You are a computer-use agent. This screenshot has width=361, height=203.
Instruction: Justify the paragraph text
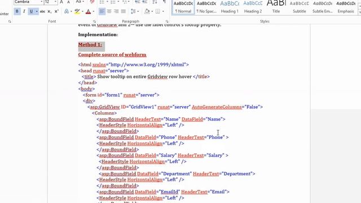[x=124, y=11]
